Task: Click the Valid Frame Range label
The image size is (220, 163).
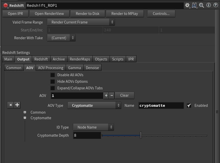Action: (28, 22)
